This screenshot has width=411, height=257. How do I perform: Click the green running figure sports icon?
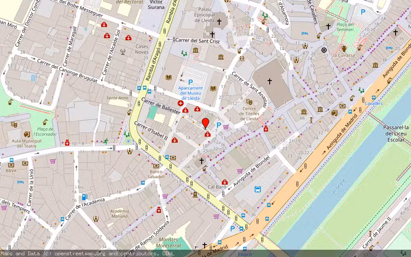click(x=105, y=141)
